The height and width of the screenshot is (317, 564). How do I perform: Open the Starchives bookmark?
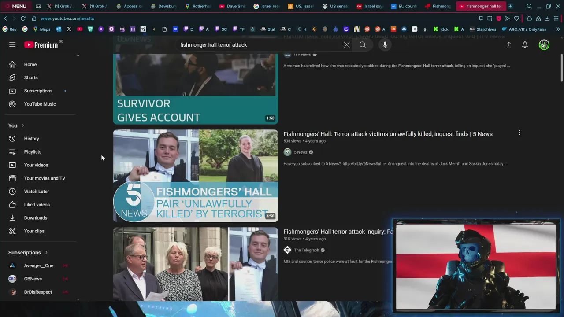pyautogui.click(x=483, y=29)
